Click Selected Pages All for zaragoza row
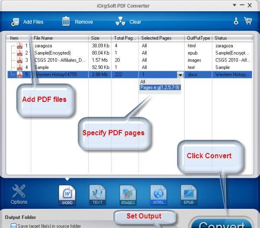 [x=144, y=46]
